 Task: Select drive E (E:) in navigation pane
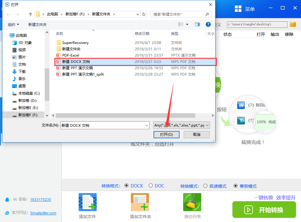point(28,108)
